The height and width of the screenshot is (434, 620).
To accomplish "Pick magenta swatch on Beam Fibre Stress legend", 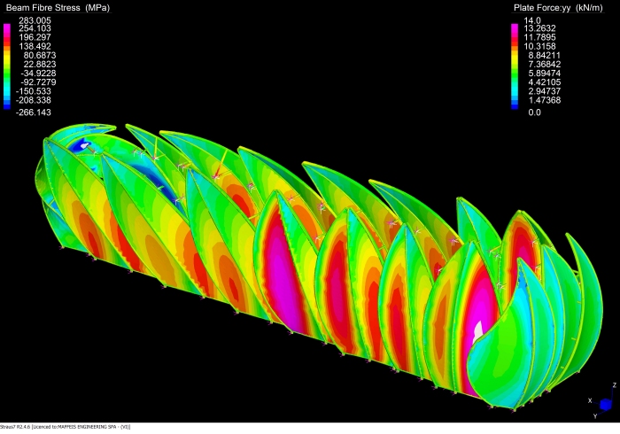I will (7, 29).
